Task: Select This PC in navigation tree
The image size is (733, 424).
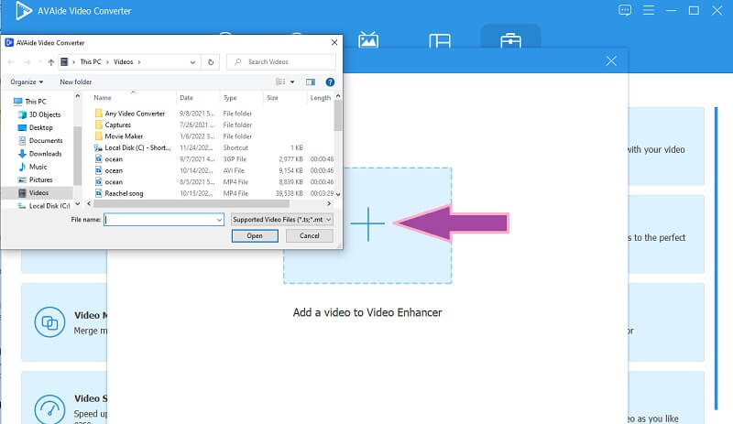Action: [36, 102]
